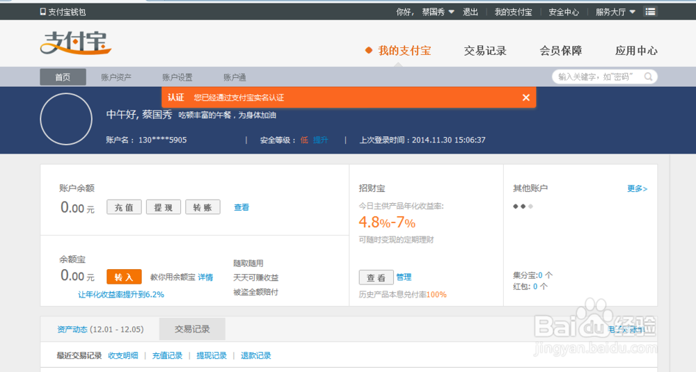Screen dimensions: 696x372
Task: Open 会员保障 in the main navigation
Action: [x=560, y=51]
